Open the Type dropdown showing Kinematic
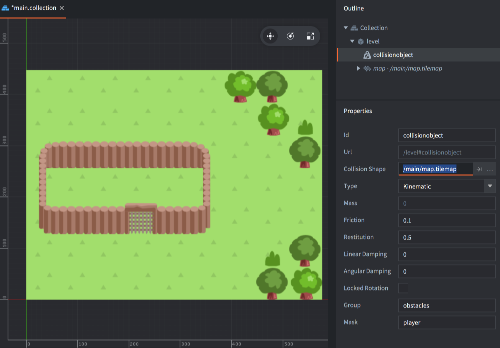Image resolution: width=500 pixels, height=348 pixels. [x=489, y=186]
